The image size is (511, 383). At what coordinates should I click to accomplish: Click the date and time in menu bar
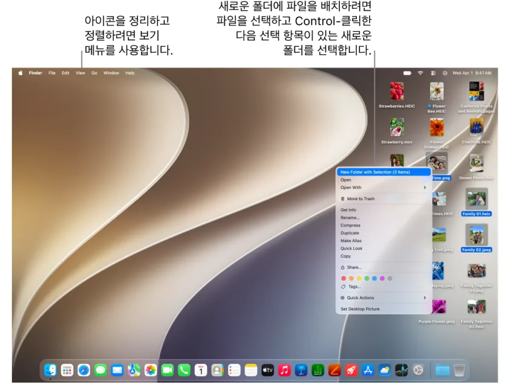coord(472,73)
